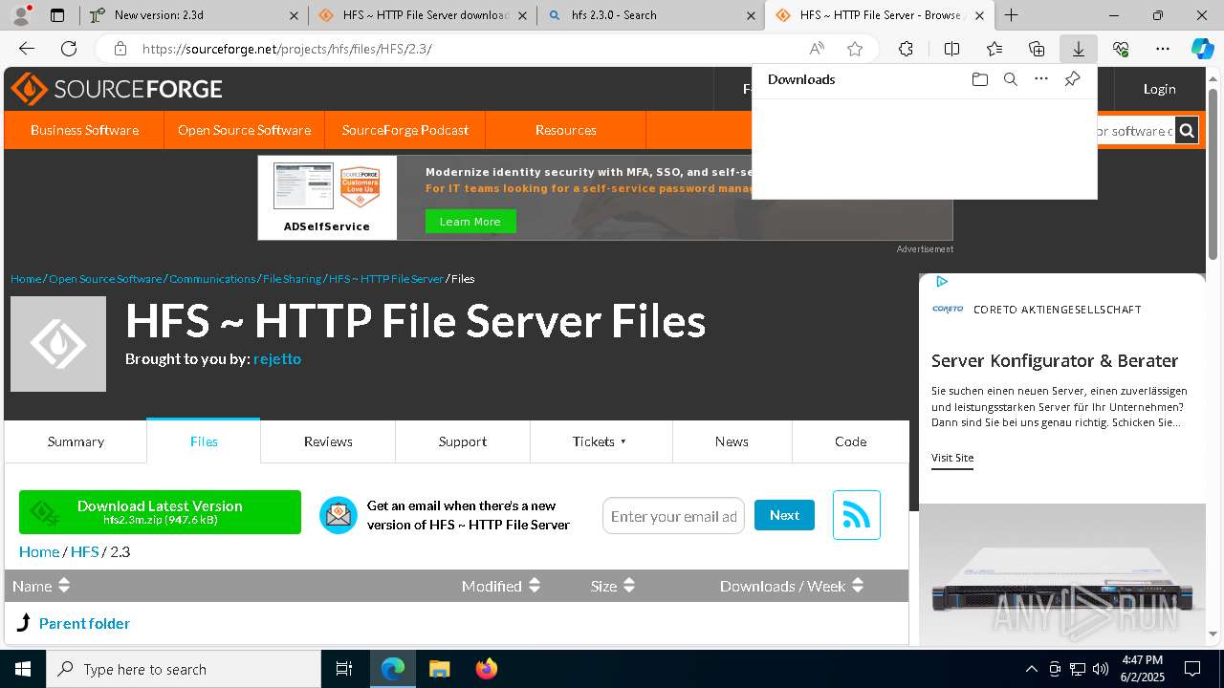Click the email address input field
1224x688 pixels.
[673, 516]
